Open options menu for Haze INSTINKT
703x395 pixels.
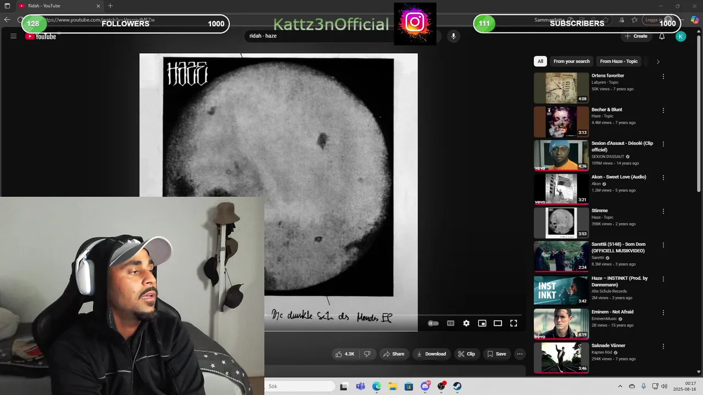pyautogui.click(x=663, y=279)
